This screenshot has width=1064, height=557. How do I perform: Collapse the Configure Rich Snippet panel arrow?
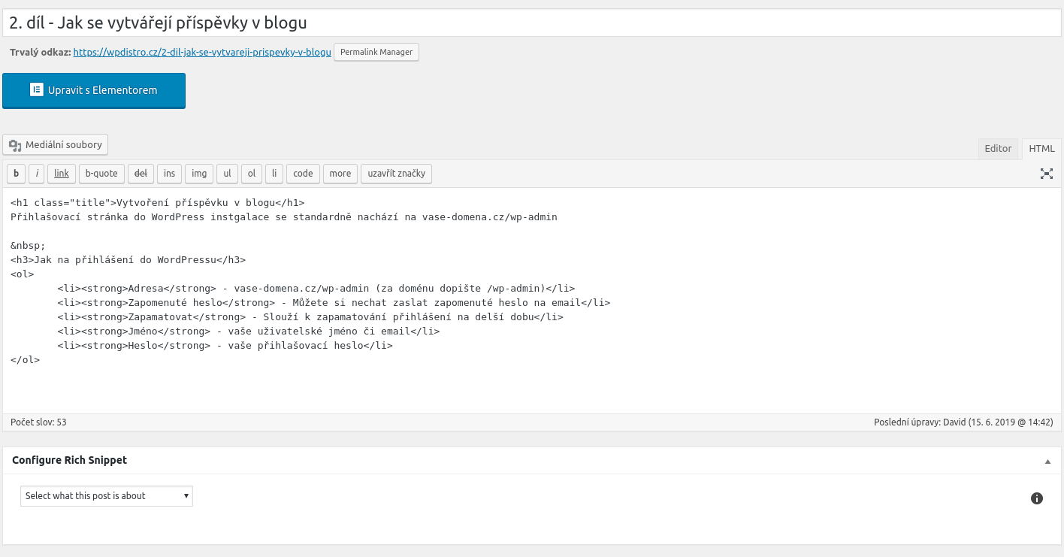(1047, 461)
